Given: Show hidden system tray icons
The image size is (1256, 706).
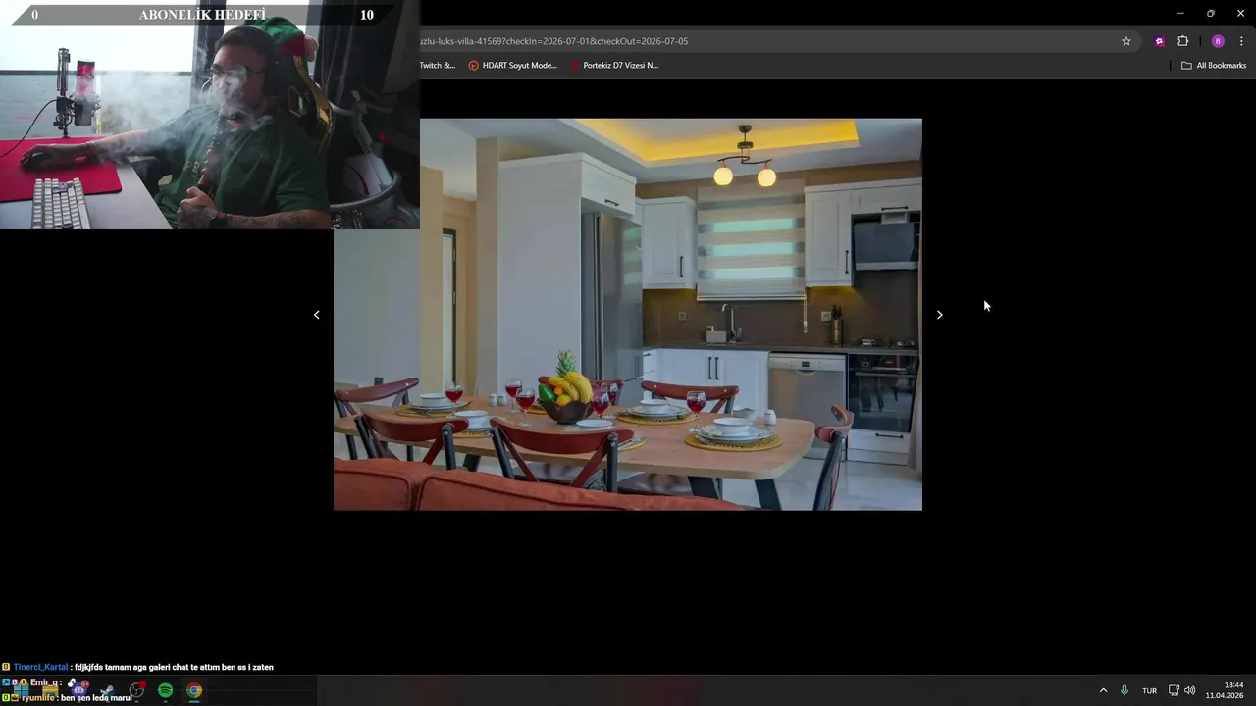Looking at the screenshot, I should click(1103, 690).
